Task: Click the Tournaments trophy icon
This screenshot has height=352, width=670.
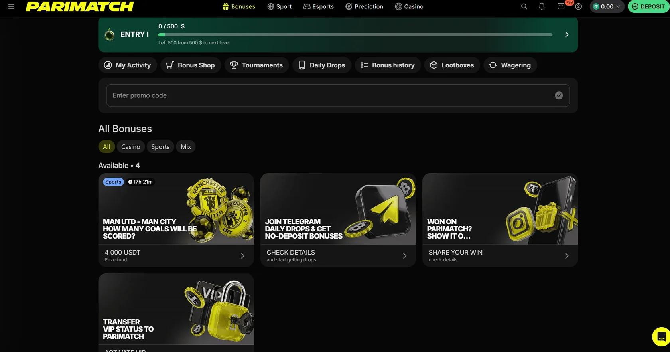Action: pos(234,65)
